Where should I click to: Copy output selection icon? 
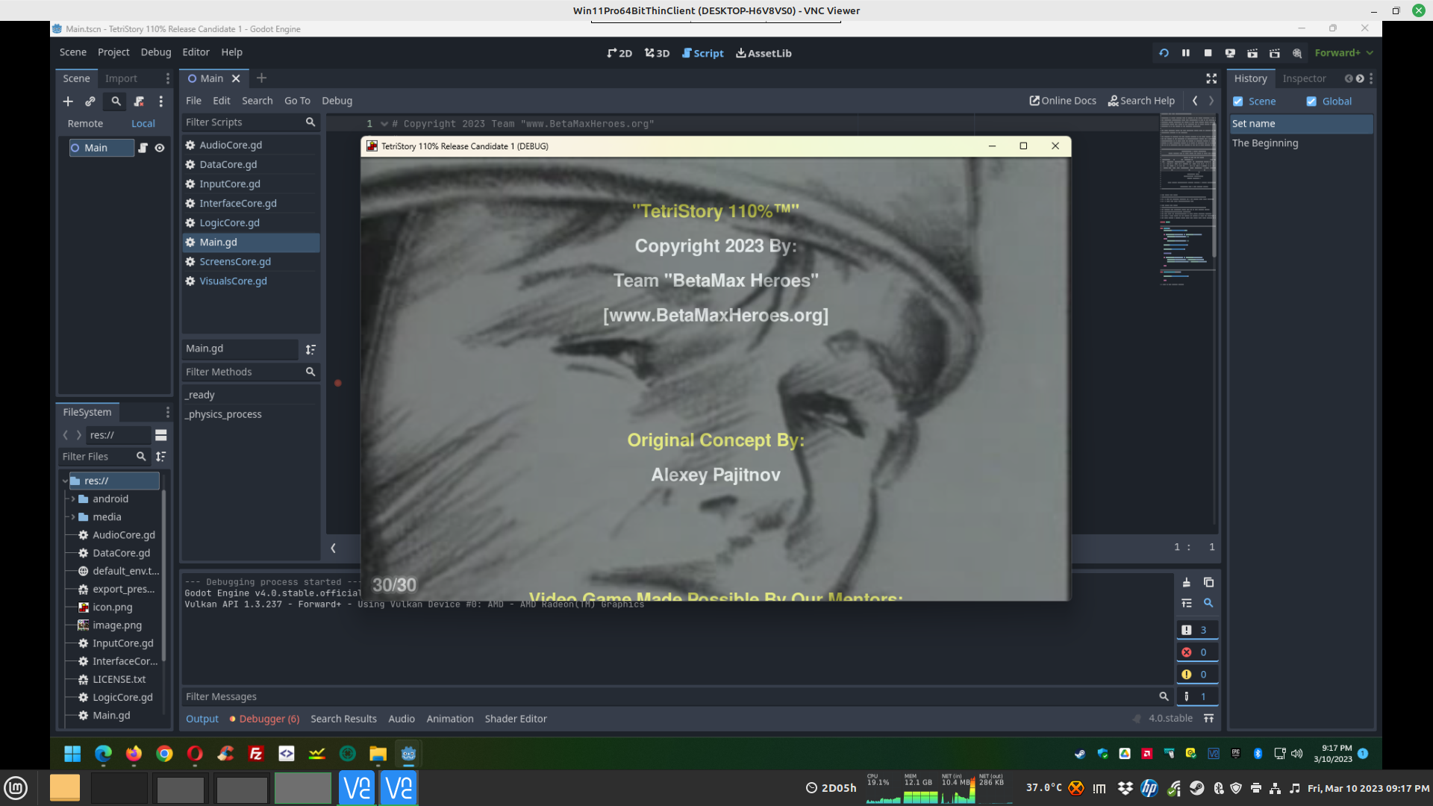point(1208,583)
